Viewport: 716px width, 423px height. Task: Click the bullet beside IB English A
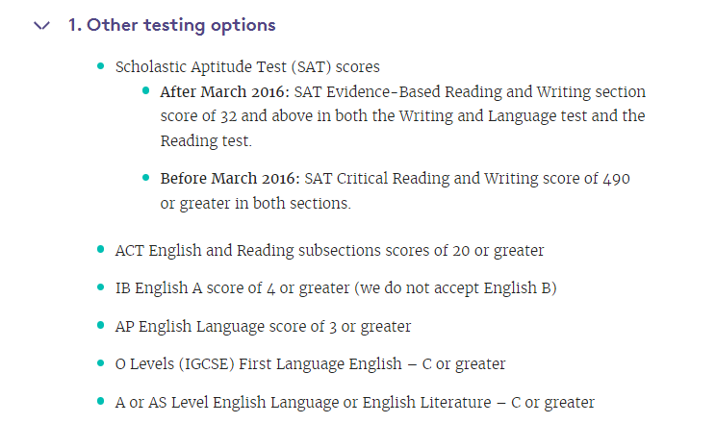(x=101, y=287)
